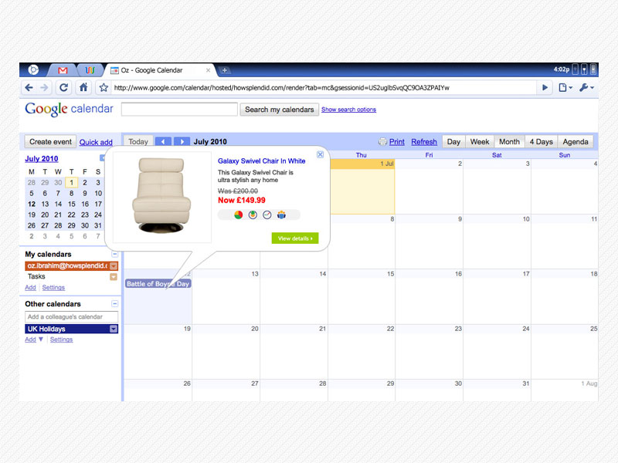Click the orange circular badge icon

click(x=253, y=215)
